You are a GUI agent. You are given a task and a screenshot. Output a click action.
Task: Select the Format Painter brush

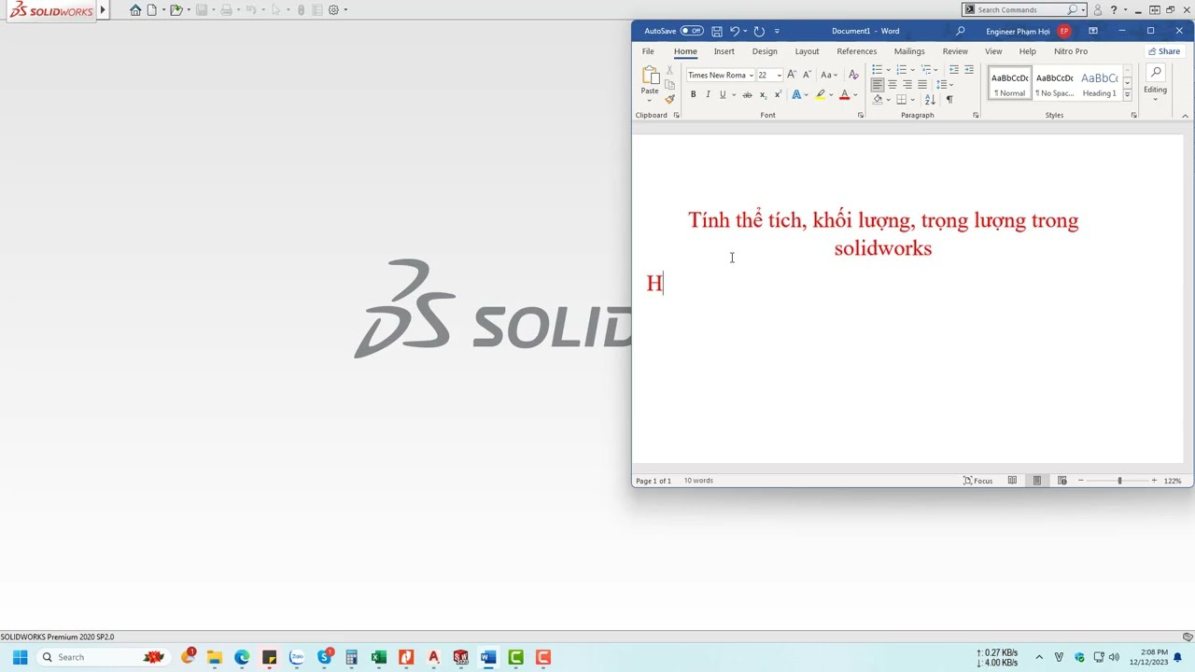point(669,99)
